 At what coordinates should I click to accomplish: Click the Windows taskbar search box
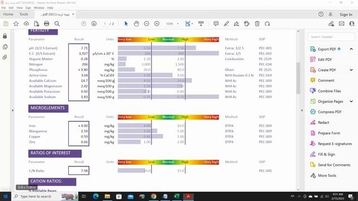tap(45, 197)
